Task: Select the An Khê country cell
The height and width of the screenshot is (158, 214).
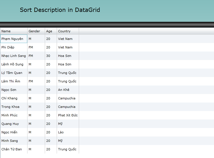Action: [68, 90]
